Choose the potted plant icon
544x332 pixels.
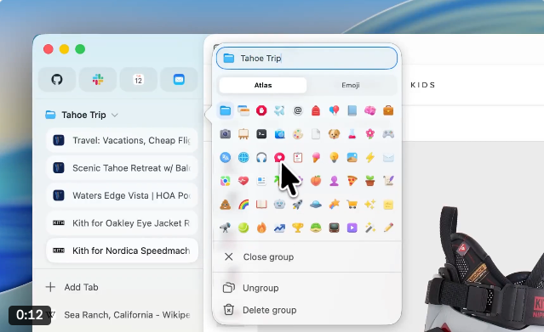(x=369, y=181)
